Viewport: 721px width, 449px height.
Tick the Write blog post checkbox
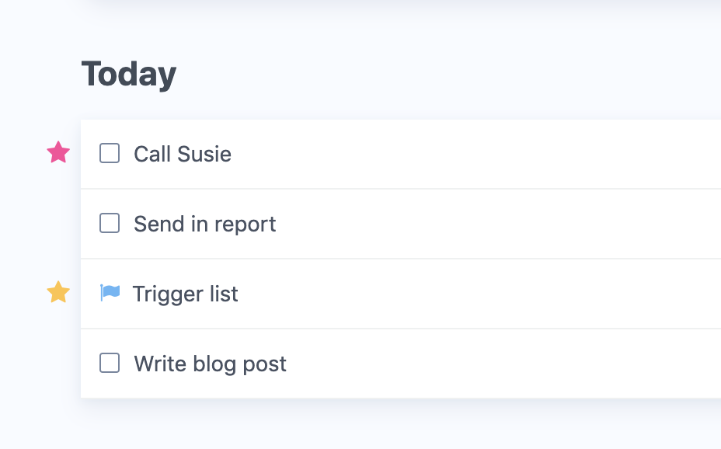pyautogui.click(x=110, y=363)
